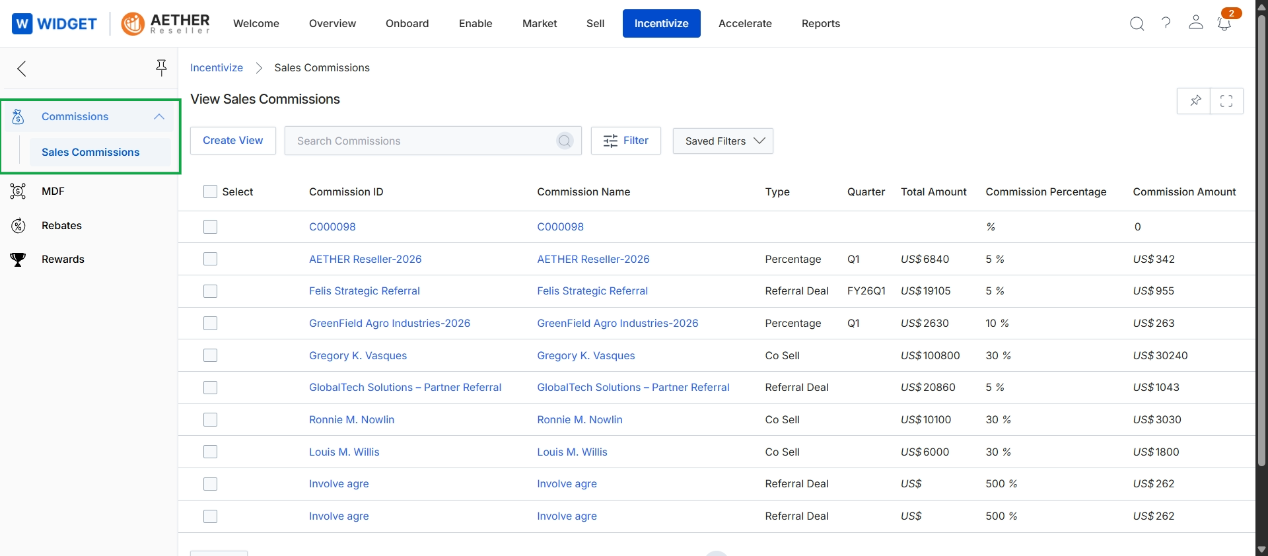
Task: Open the Saved Filters dropdown
Action: coord(722,141)
